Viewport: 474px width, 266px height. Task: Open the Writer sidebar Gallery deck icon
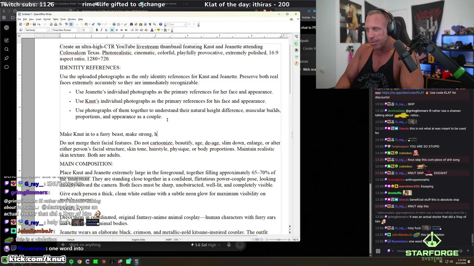click(296, 56)
